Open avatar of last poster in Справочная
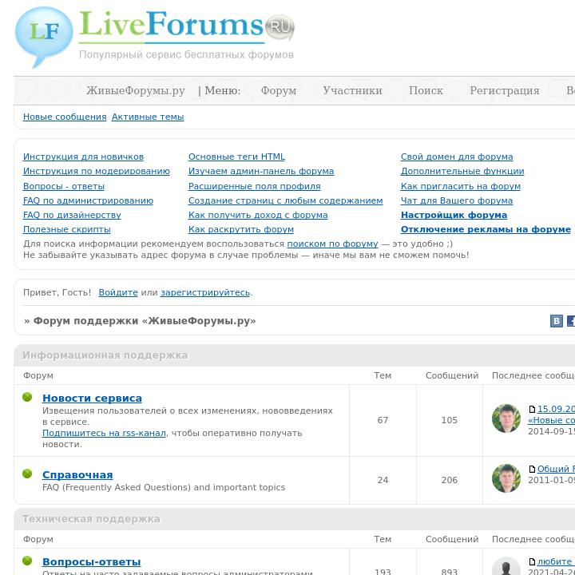The height and width of the screenshot is (575, 575). pos(506,478)
